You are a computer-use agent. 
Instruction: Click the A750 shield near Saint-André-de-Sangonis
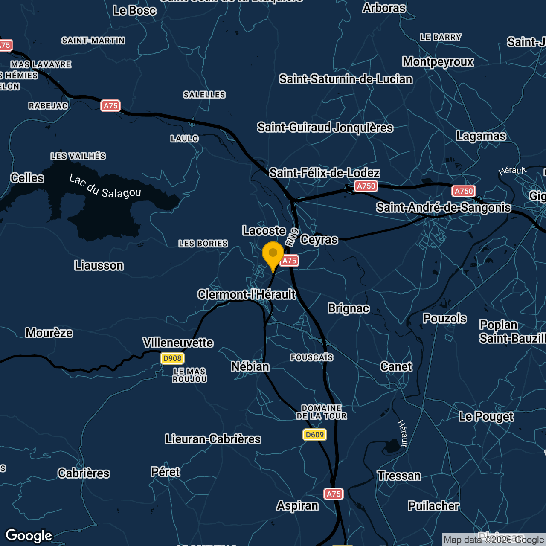463,192
